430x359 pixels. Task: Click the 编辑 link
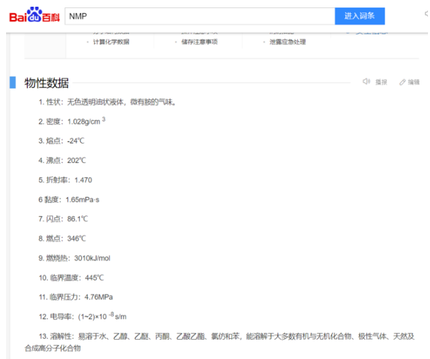[x=413, y=82]
